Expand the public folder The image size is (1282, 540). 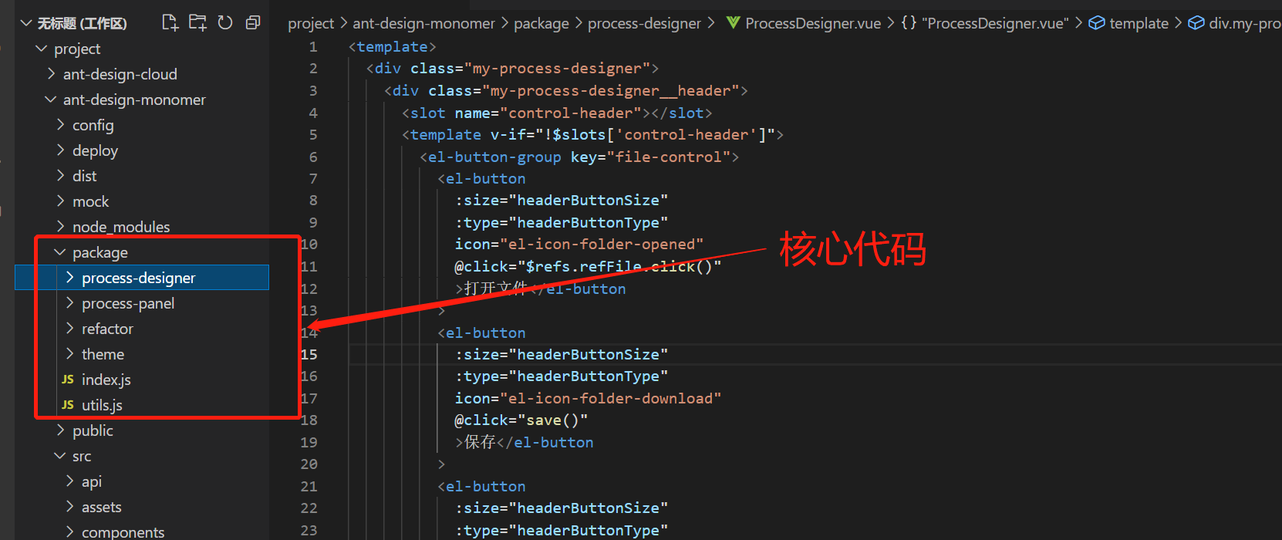pyautogui.click(x=60, y=430)
